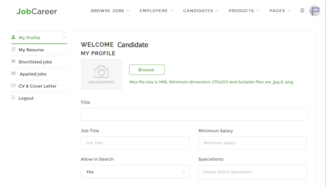Click the Logout exit icon
Image resolution: width=326 pixels, height=186 pixels.
[x=13, y=98]
